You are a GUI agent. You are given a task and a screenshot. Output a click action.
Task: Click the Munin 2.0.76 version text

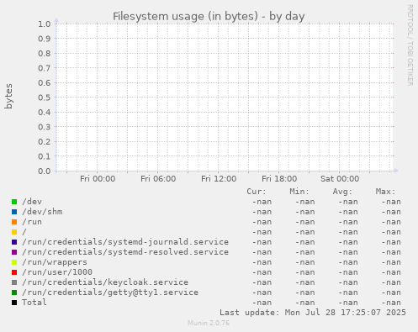point(209,323)
